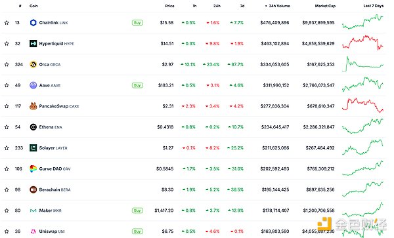Click the PancakeSwap bunny icon
Image resolution: width=394 pixels, height=238 pixels.
pos(33,106)
